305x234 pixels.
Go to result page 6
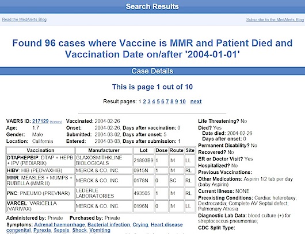(x=163, y=102)
